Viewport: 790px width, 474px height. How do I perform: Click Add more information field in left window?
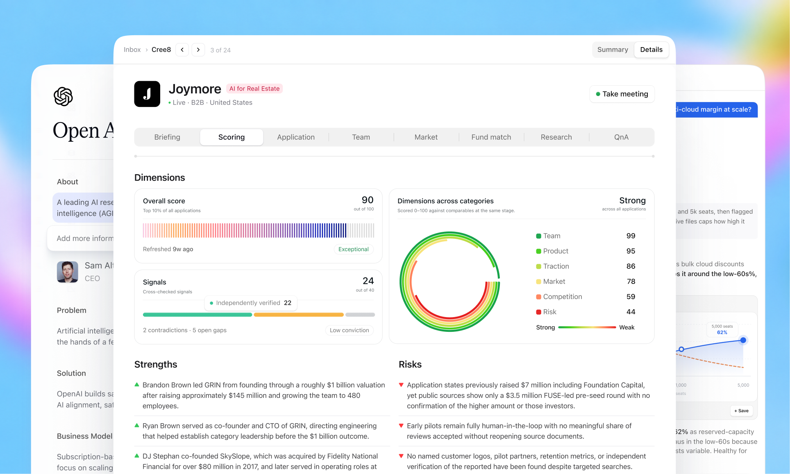pyautogui.click(x=81, y=238)
